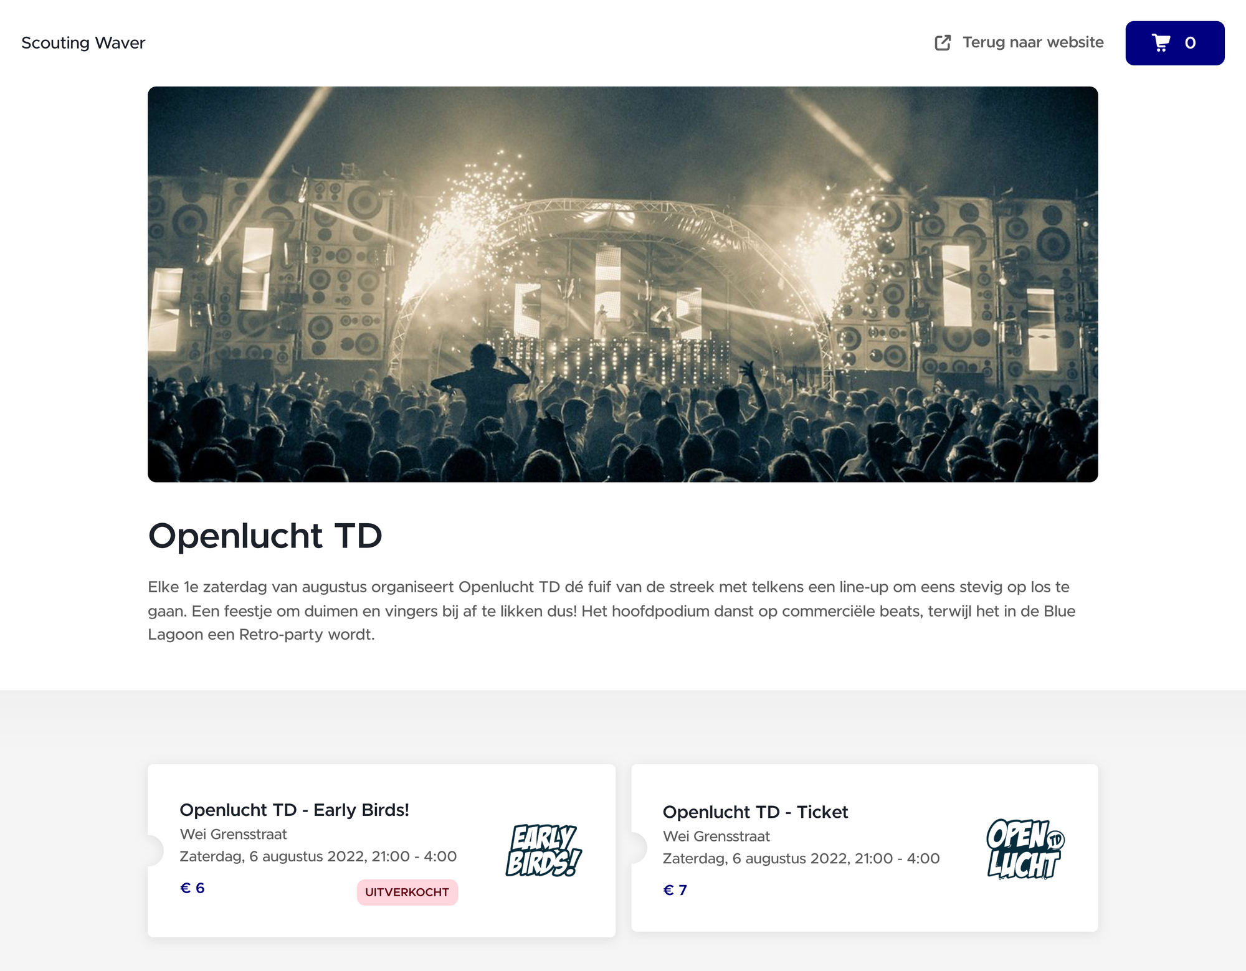Screen dimensions: 1246x971
Task: Click the external link icon beside Terug naar website
Action: [x=943, y=42]
